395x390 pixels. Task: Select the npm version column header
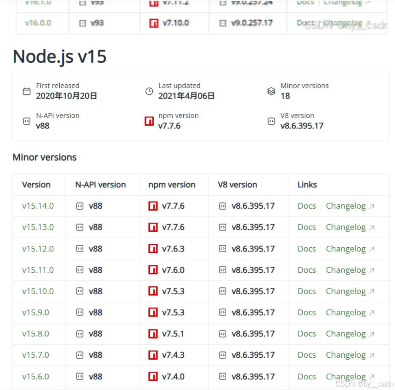coord(172,185)
